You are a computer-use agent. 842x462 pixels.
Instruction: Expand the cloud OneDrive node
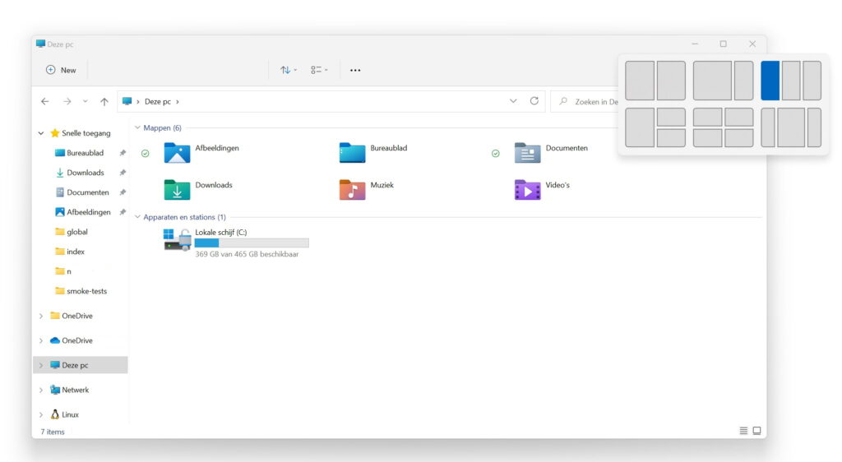coord(41,340)
